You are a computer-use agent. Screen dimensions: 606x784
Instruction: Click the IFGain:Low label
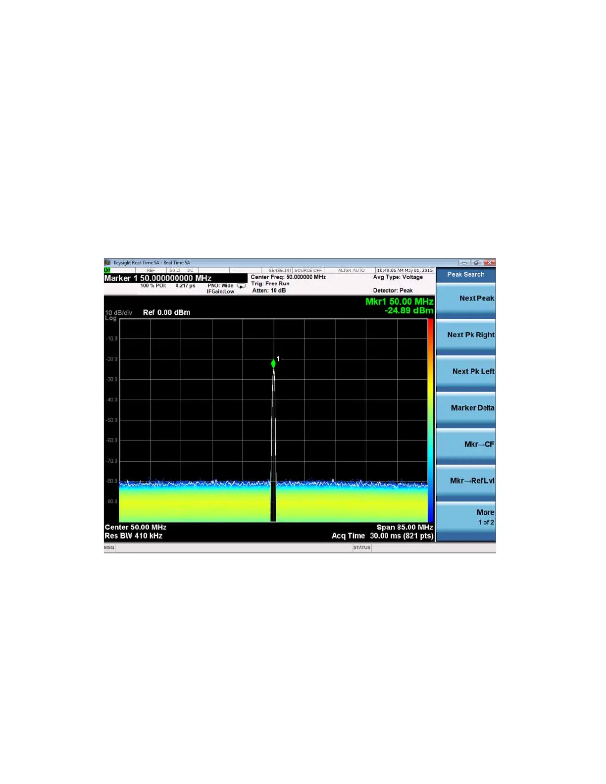pos(220,292)
